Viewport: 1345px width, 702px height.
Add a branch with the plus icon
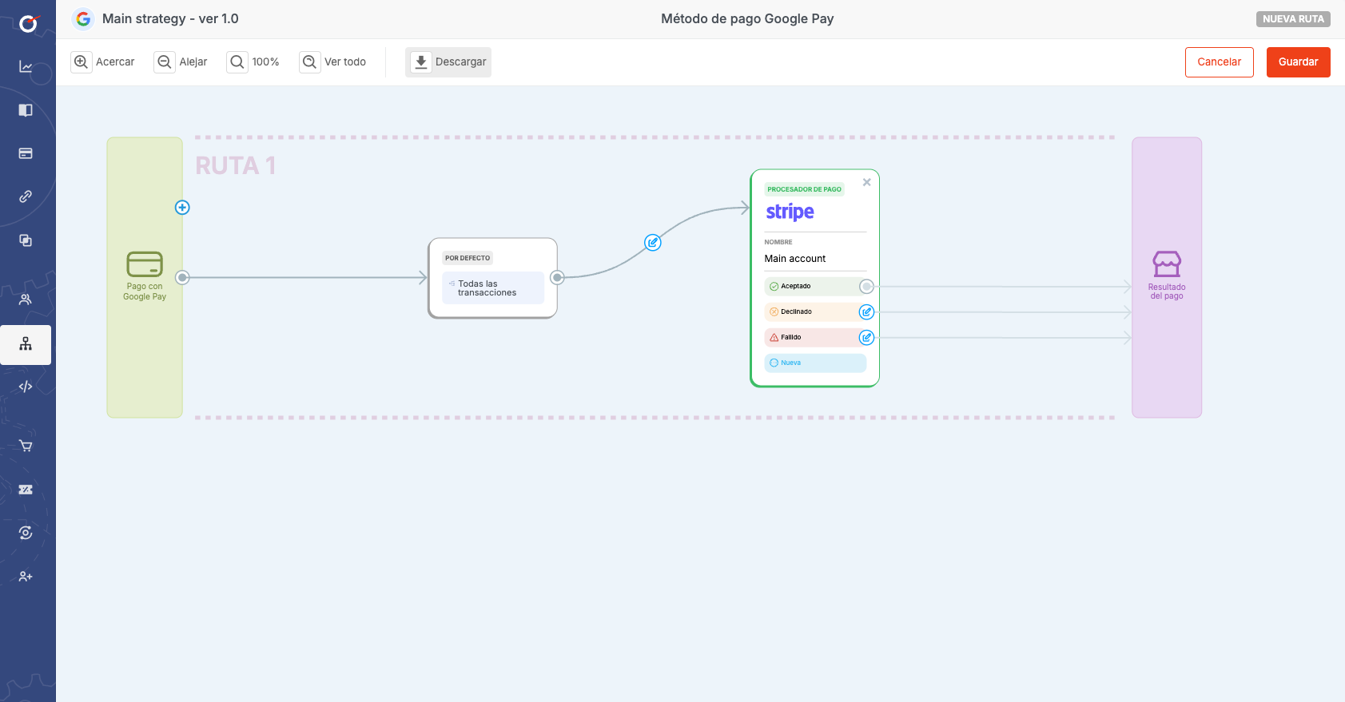[182, 208]
